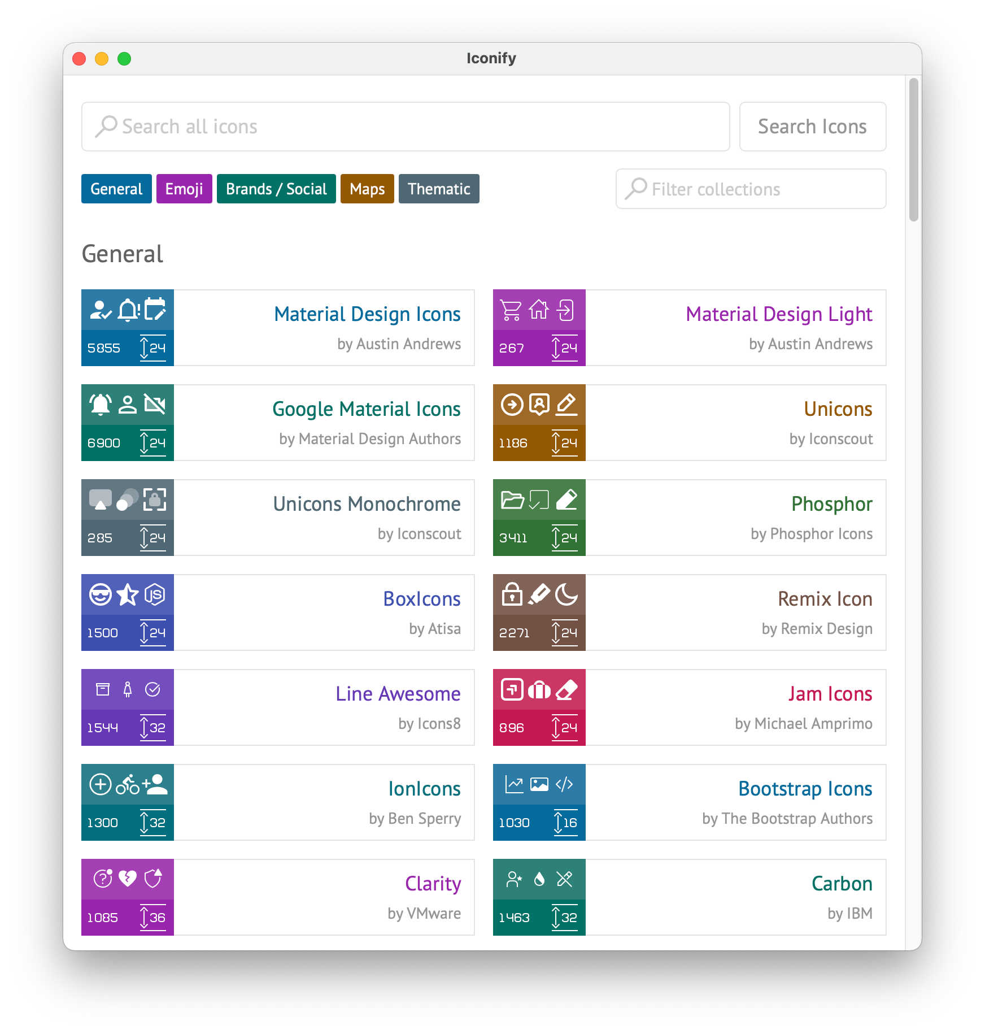Click the bicycle icon in IonIcons
985x1034 pixels.
coord(128,784)
